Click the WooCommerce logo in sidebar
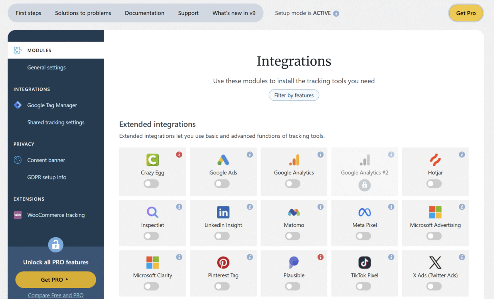494x299 pixels. point(18,215)
